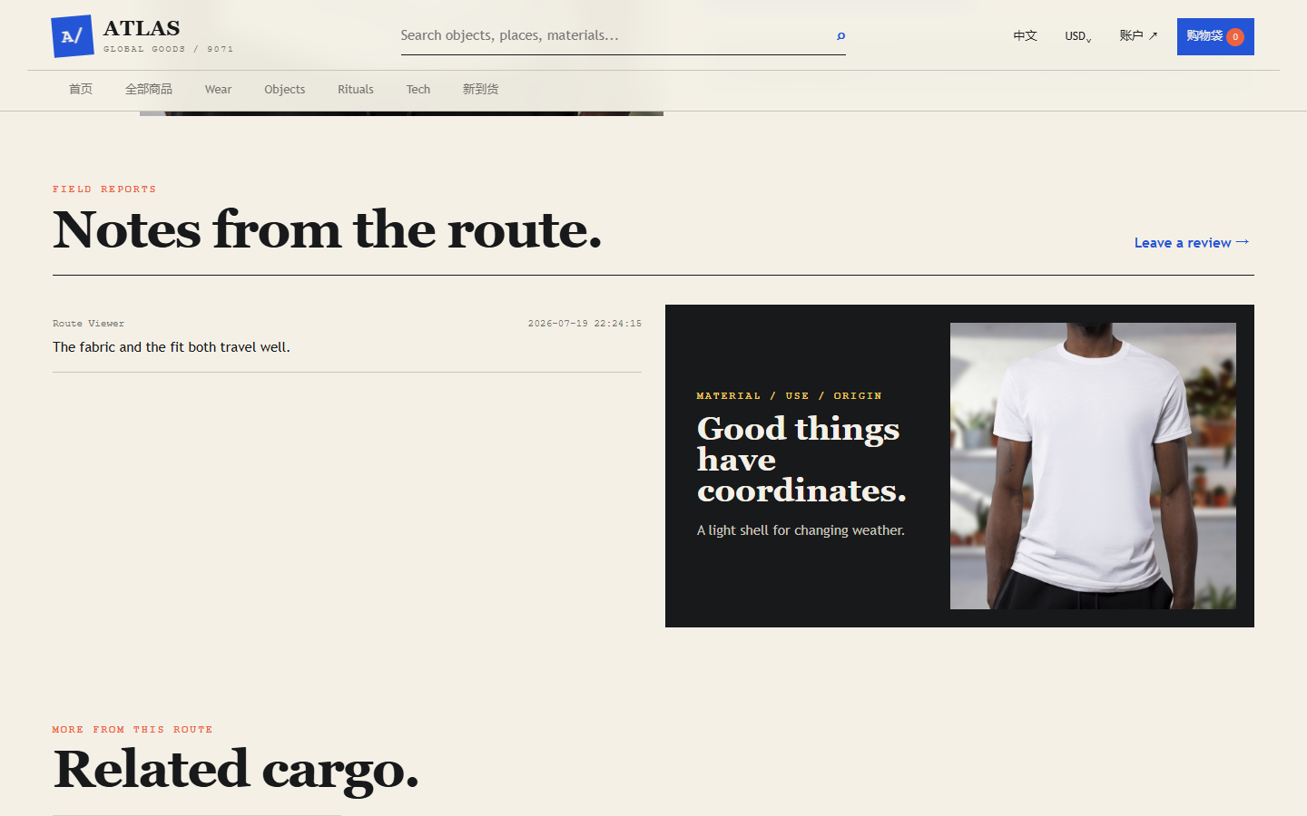Switch language via 中文 link
Screen dimensions: 1307x816
click(1025, 36)
